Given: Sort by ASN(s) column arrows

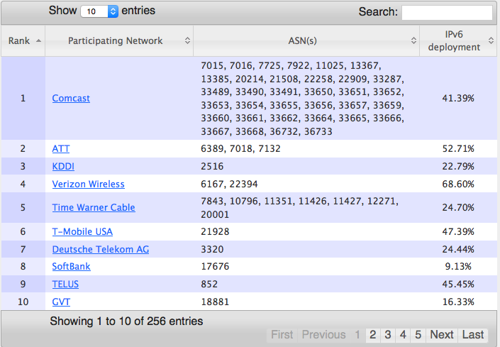Looking at the screenshot, I should click(x=413, y=40).
